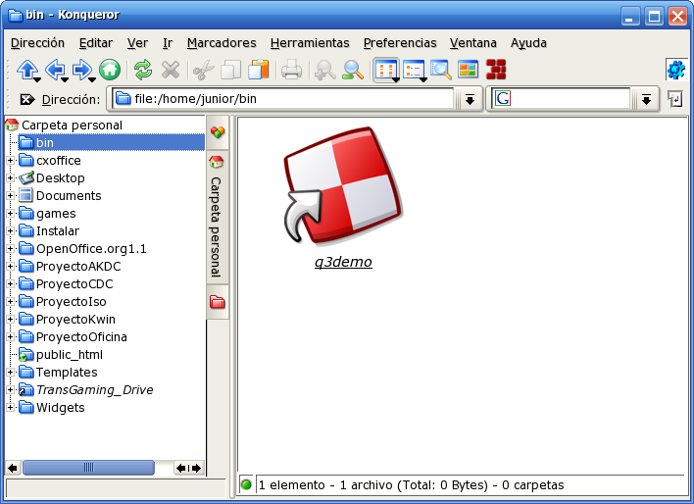The width and height of the screenshot is (694, 504).
Task: Open the bookmarks sidebar tab (colored hearts)
Action: click(x=218, y=132)
